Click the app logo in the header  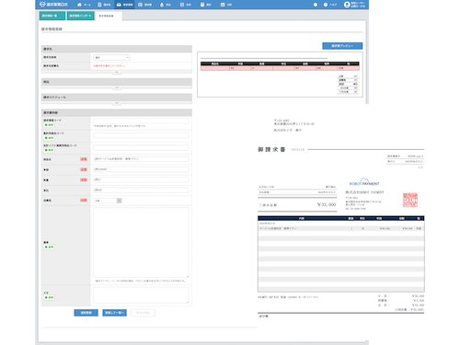click(x=53, y=5)
